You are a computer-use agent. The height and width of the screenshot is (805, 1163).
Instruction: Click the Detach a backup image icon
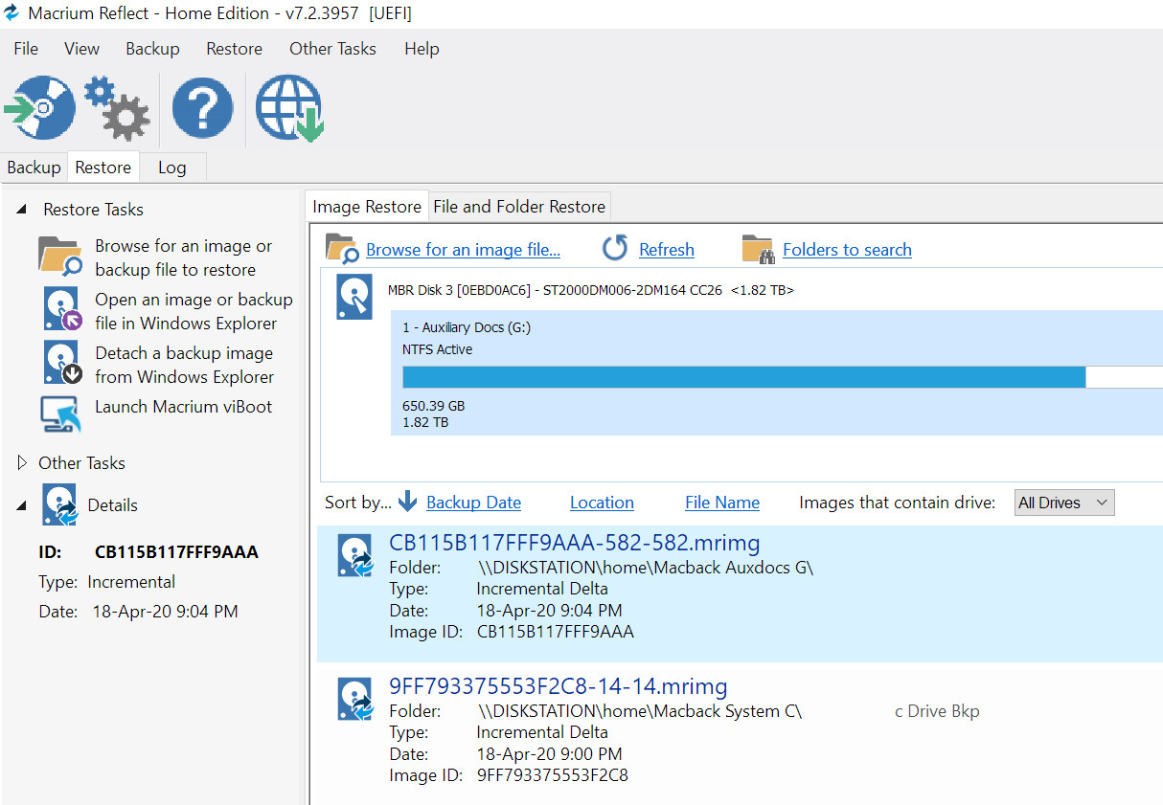click(x=63, y=364)
